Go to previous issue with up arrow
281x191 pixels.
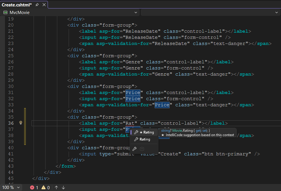[x=56, y=187]
